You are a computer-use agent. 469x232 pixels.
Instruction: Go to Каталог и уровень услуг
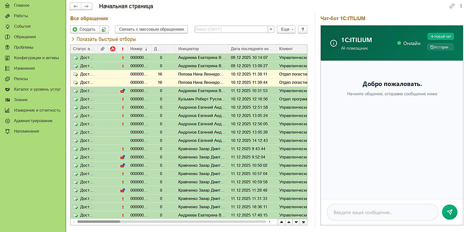(x=37, y=89)
